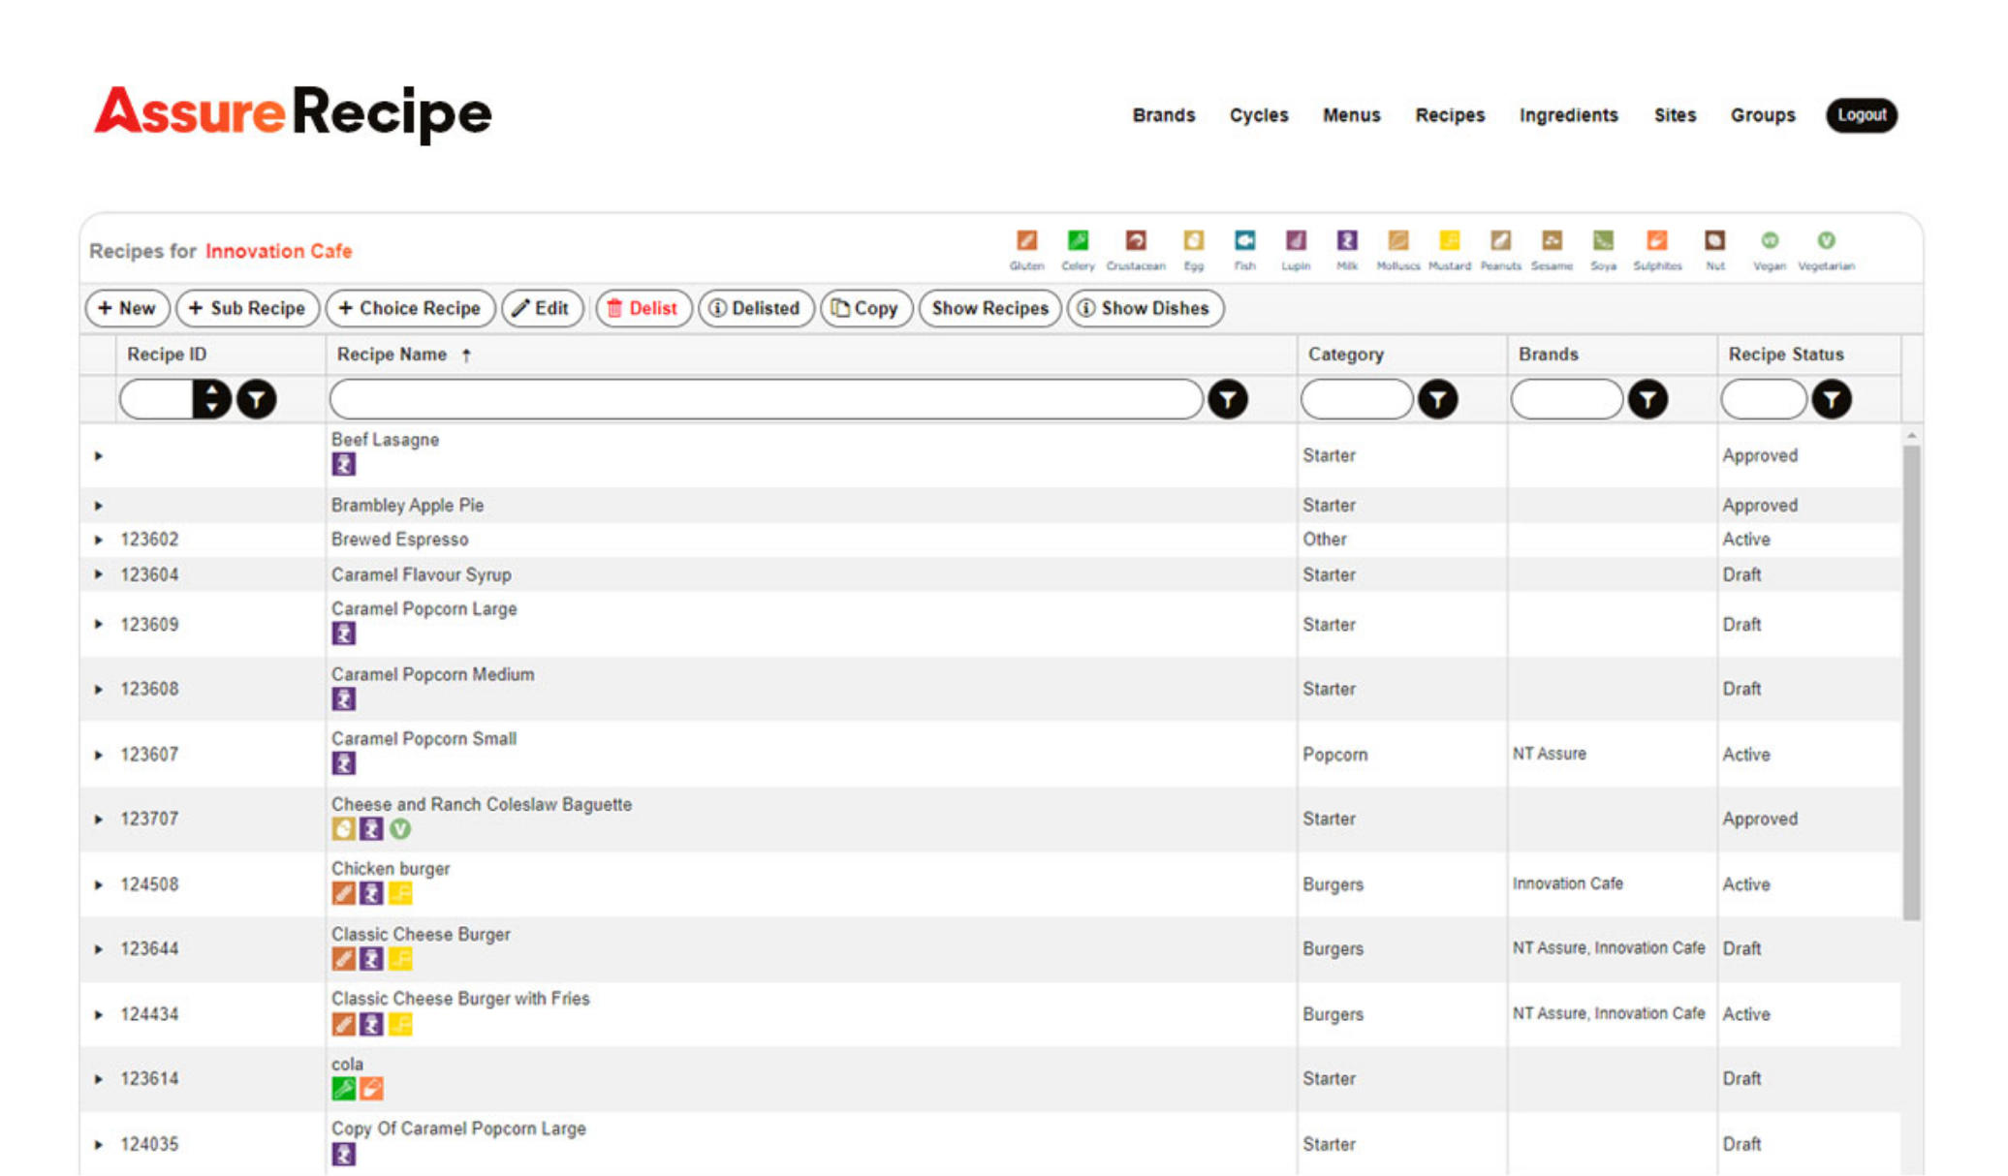Click the Nut allergen icon in legend
Screen dimensions: 2008x1176
1714,240
